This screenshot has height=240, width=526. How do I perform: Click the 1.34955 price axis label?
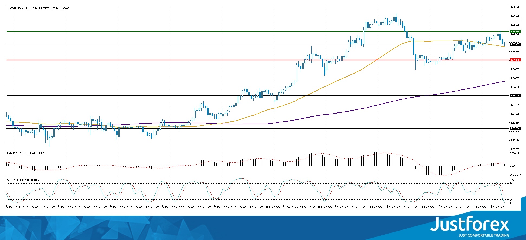(x=515, y=69)
